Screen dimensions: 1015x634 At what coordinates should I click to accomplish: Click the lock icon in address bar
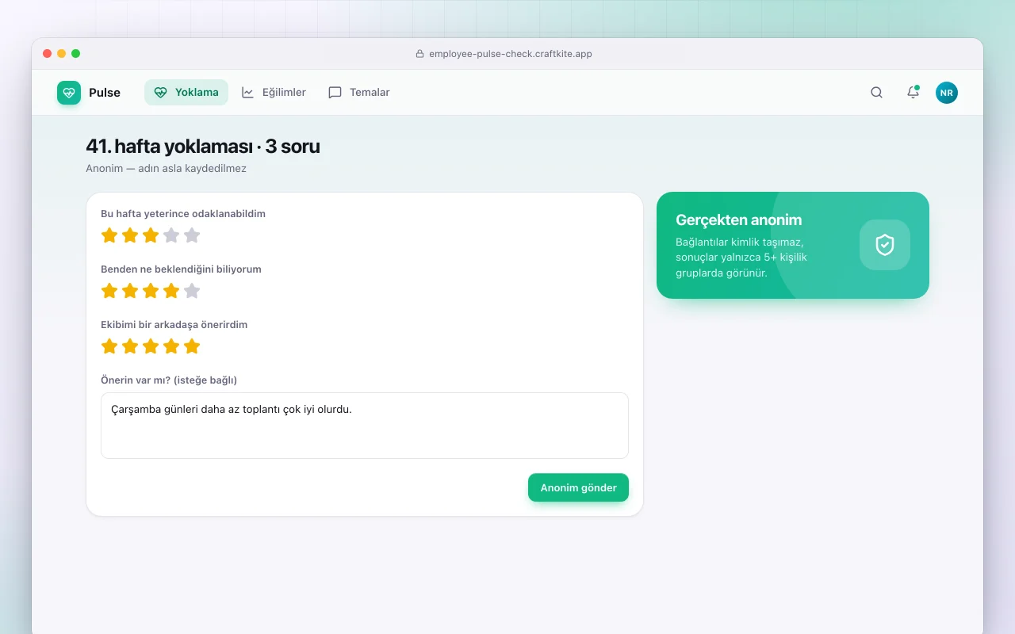(419, 54)
